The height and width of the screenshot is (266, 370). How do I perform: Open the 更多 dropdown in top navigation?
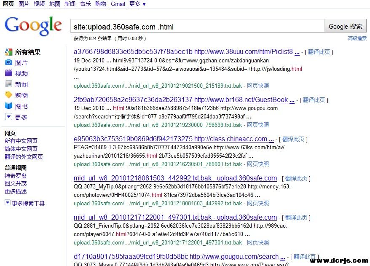click(x=137, y=4)
